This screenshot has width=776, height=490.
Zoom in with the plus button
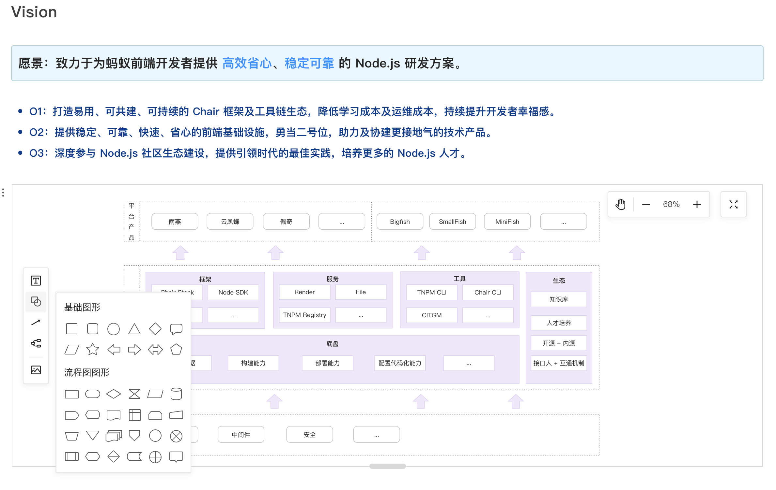pos(697,204)
